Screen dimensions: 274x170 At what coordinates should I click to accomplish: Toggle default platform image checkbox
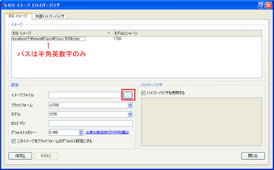[14, 141]
